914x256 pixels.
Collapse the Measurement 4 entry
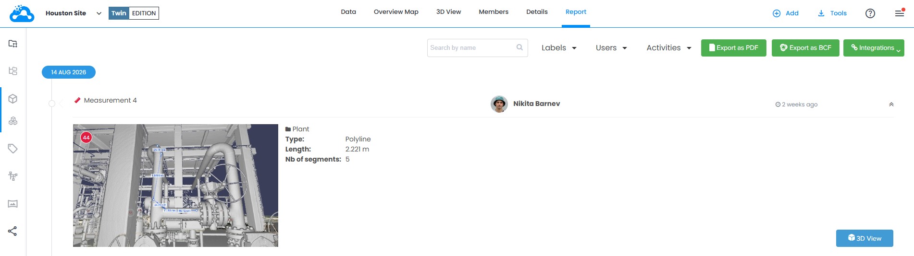pos(891,104)
